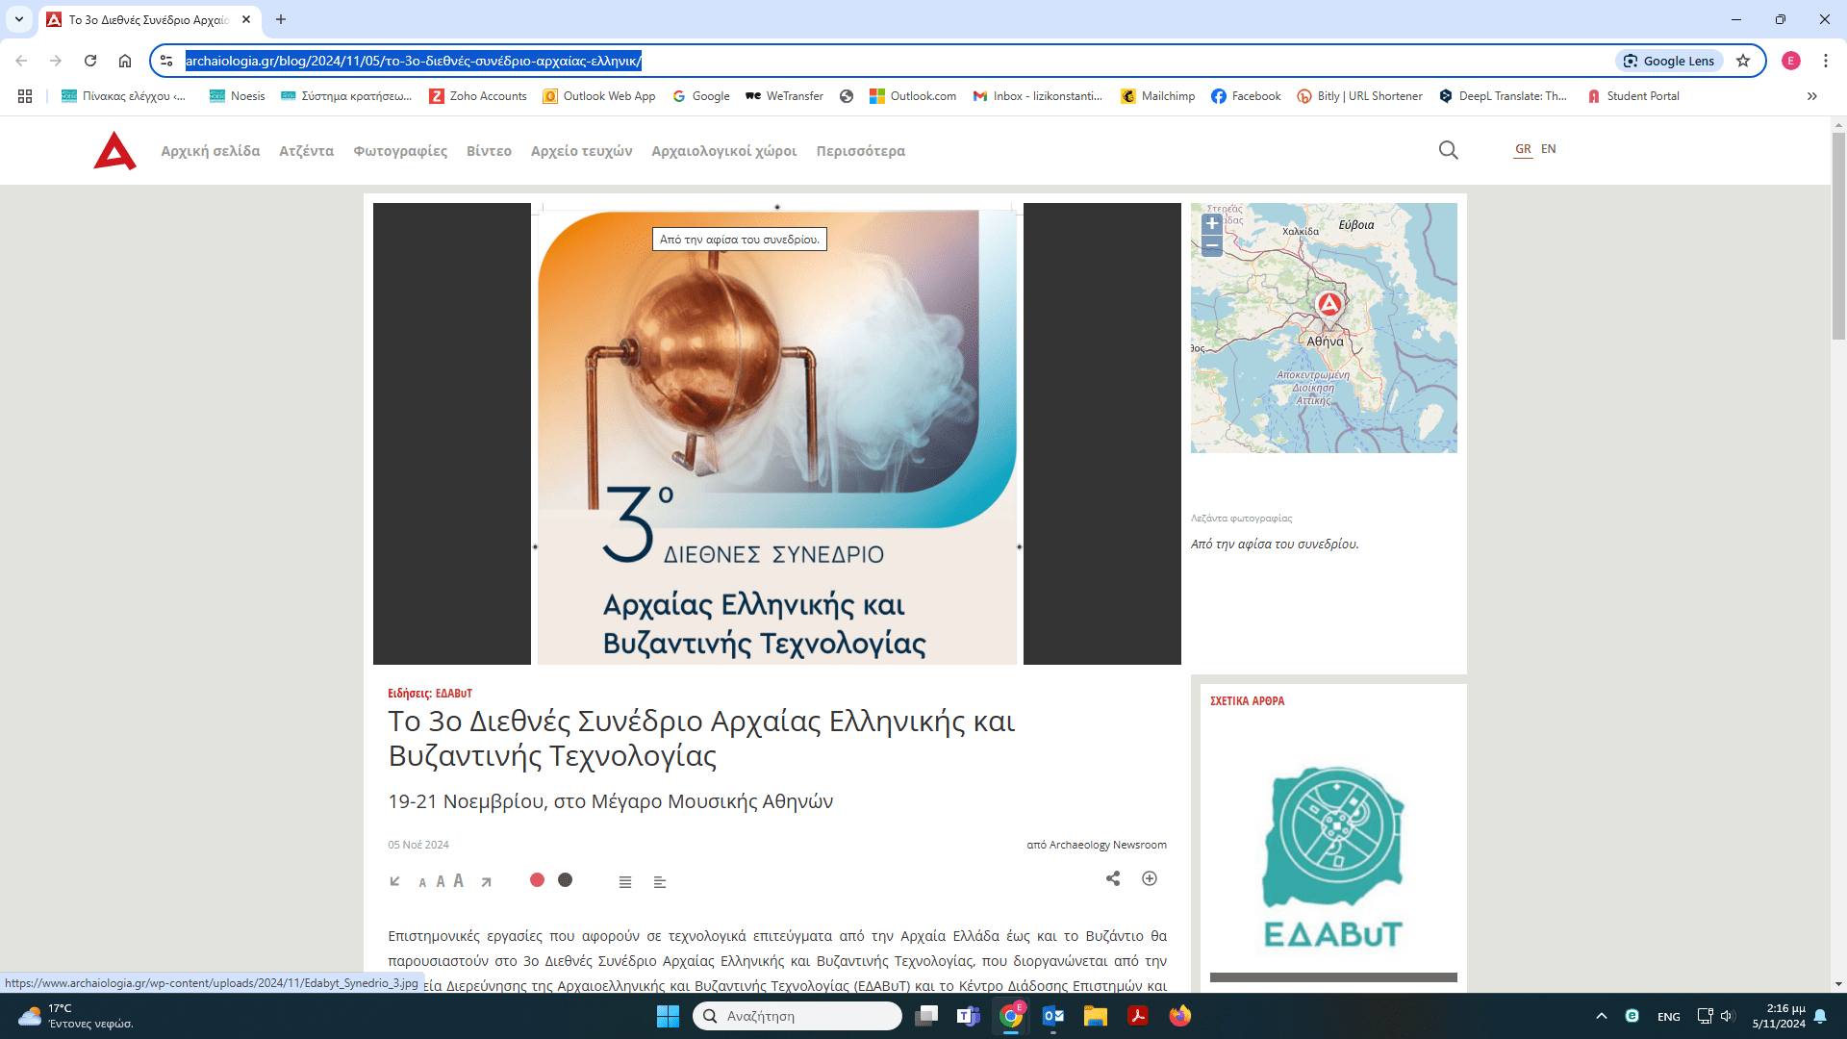Image resolution: width=1847 pixels, height=1039 pixels.
Task: Share the article using the share icon
Action: pos(1113,878)
